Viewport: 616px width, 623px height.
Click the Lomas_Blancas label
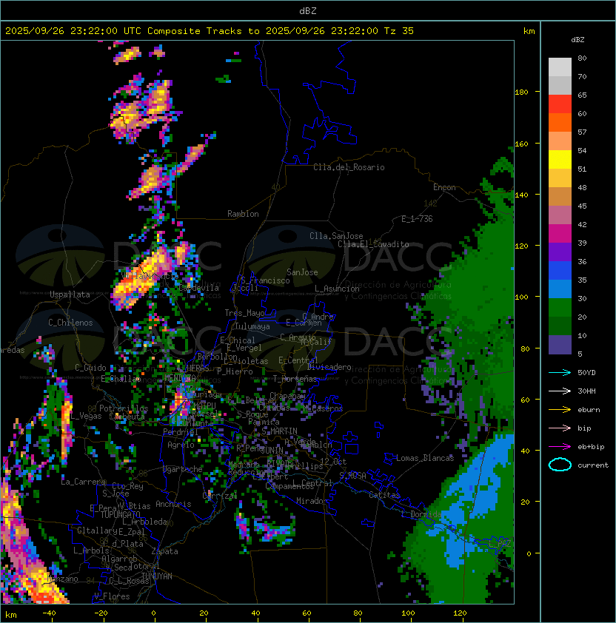click(425, 458)
